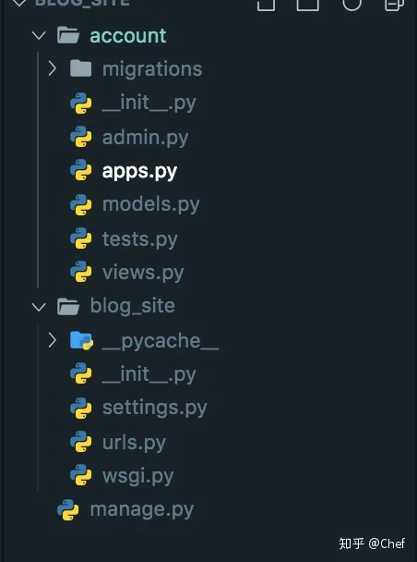Click the __pycache__ folder icon

coord(81,340)
